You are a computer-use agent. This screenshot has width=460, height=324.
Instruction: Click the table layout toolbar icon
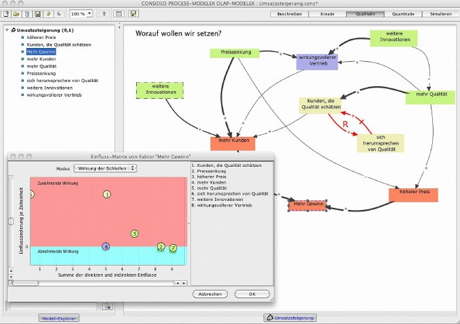pyautogui.click(x=119, y=13)
